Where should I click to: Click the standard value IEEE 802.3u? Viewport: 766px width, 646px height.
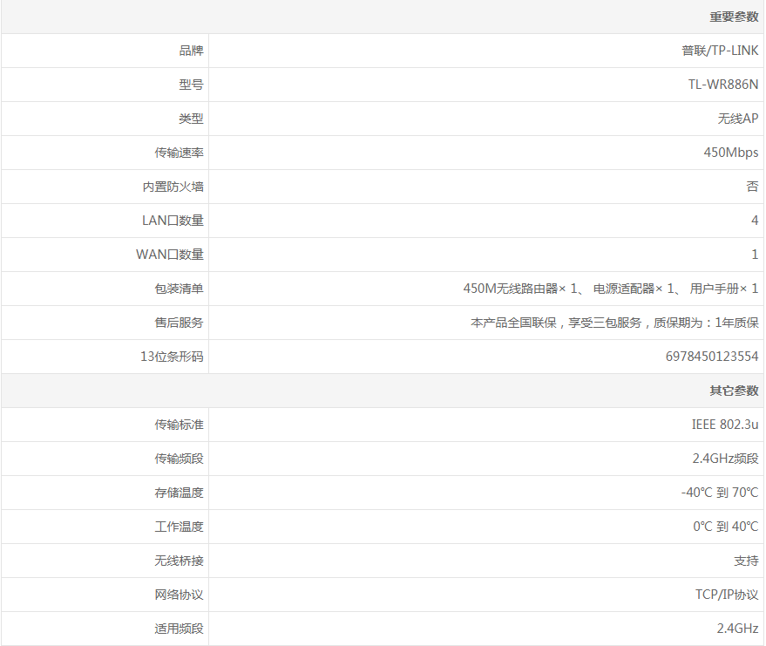pos(725,425)
